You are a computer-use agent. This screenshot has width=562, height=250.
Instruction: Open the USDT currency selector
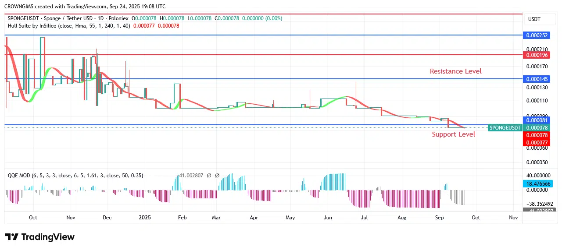coord(534,19)
